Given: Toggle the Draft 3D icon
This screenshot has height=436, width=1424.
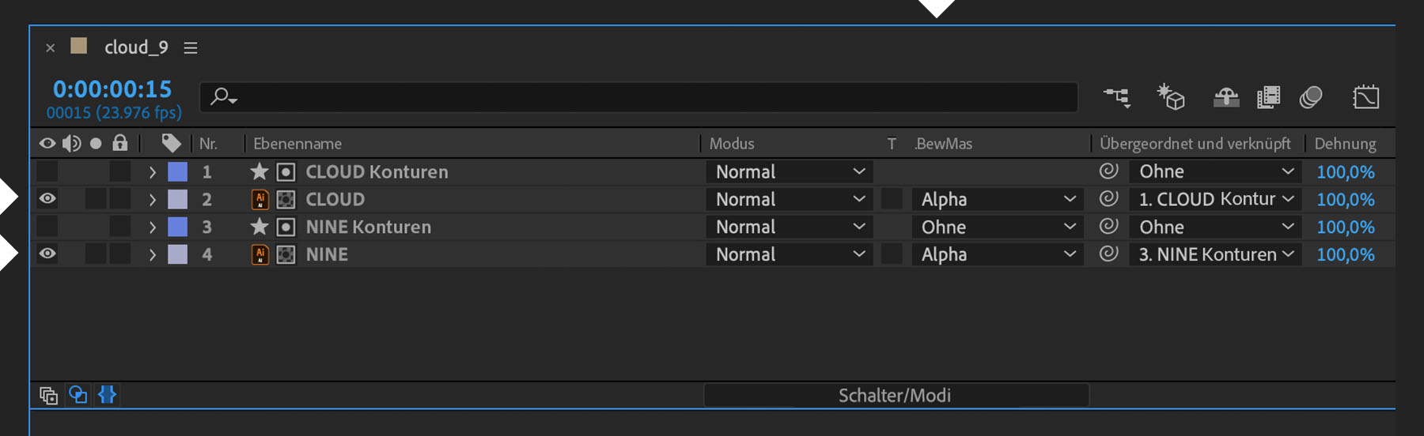Looking at the screenshot, I should [1171, 97].
